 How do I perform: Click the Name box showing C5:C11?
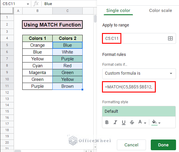click(x=16, y=4)
